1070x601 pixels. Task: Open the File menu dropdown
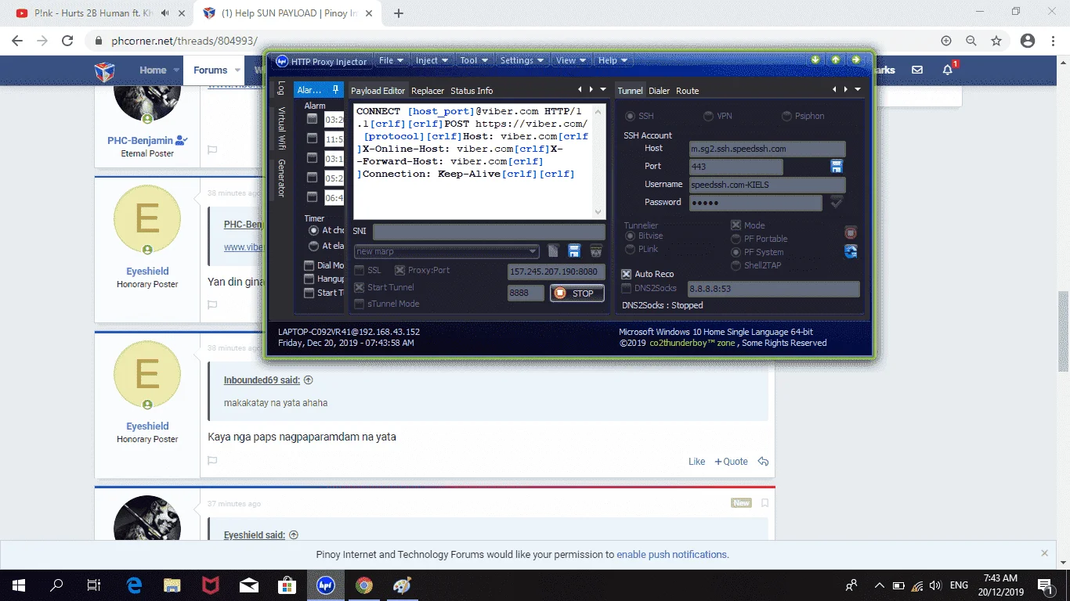tap(391, 60)
